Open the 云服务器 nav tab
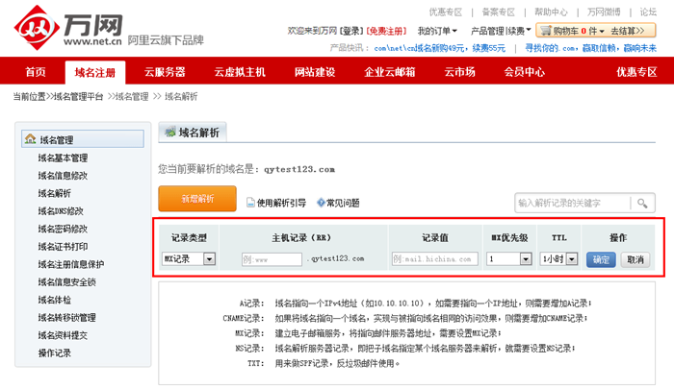 point(165,72)
